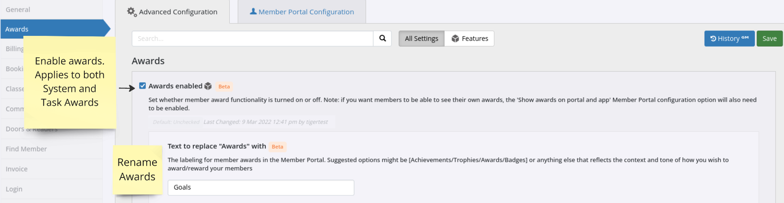Image resolution: width=784 pixels, height=203 pixels.
Task: Click the settings search field
Action: 252,39
